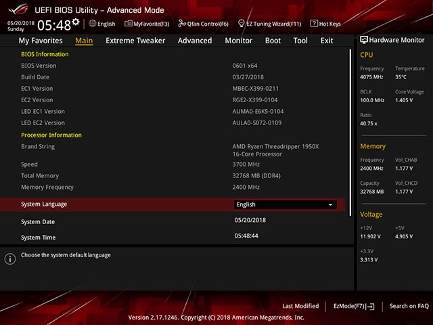The image size is (433, 325).
Task: Click the +5V value 4.905 V
Action: [404, 236]
